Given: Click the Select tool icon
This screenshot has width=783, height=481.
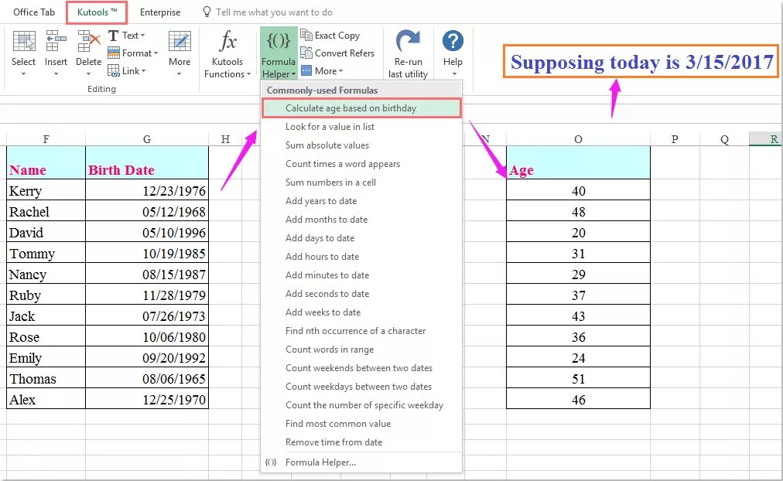Looking at the screenshot, I should coord(23,41).
